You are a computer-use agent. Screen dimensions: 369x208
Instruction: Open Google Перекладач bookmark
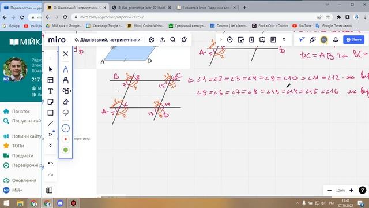pyautogui.click(x=334, y=25)
